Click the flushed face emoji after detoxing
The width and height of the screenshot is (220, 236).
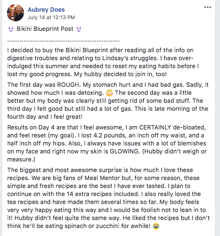tap(109, 93)
